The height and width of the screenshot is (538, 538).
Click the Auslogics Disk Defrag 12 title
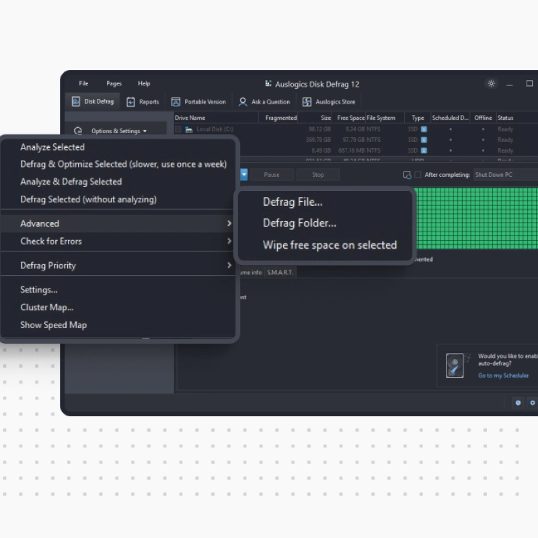point(317,85)
